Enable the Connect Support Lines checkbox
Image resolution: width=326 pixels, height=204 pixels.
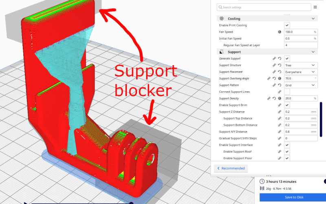click(287, 92)
